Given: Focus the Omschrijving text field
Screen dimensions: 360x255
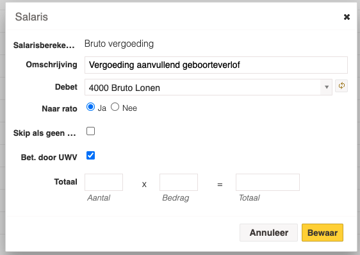Looking at the screenshot, I should tap(216, 65).
